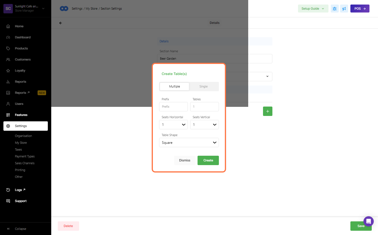Click the green Create button

click(208, 160)
